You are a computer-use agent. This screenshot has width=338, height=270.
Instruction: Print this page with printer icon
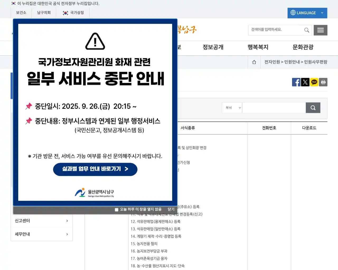(323, 82)
